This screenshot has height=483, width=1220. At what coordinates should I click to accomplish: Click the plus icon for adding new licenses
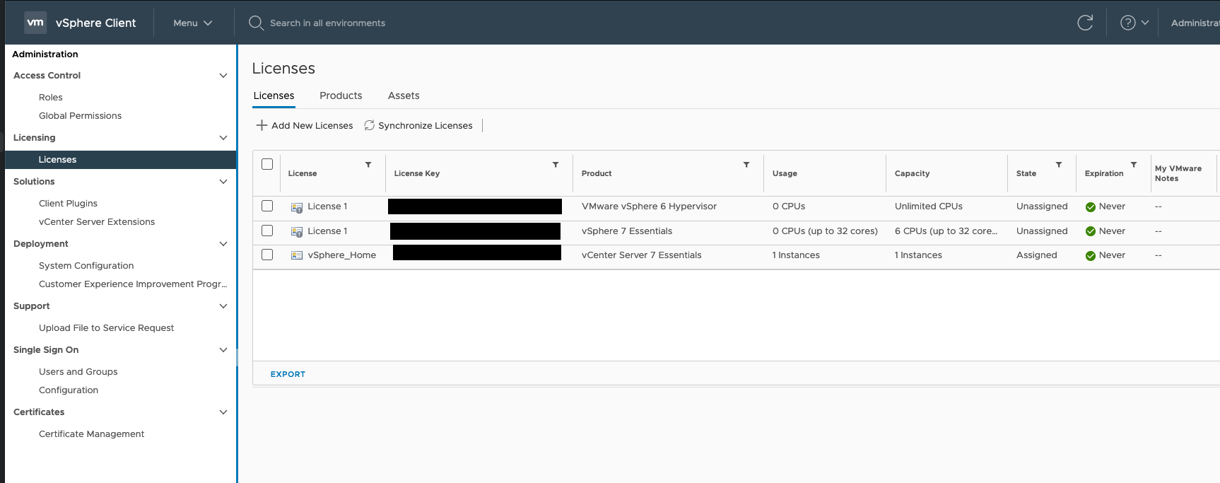(x=262, y=125)
